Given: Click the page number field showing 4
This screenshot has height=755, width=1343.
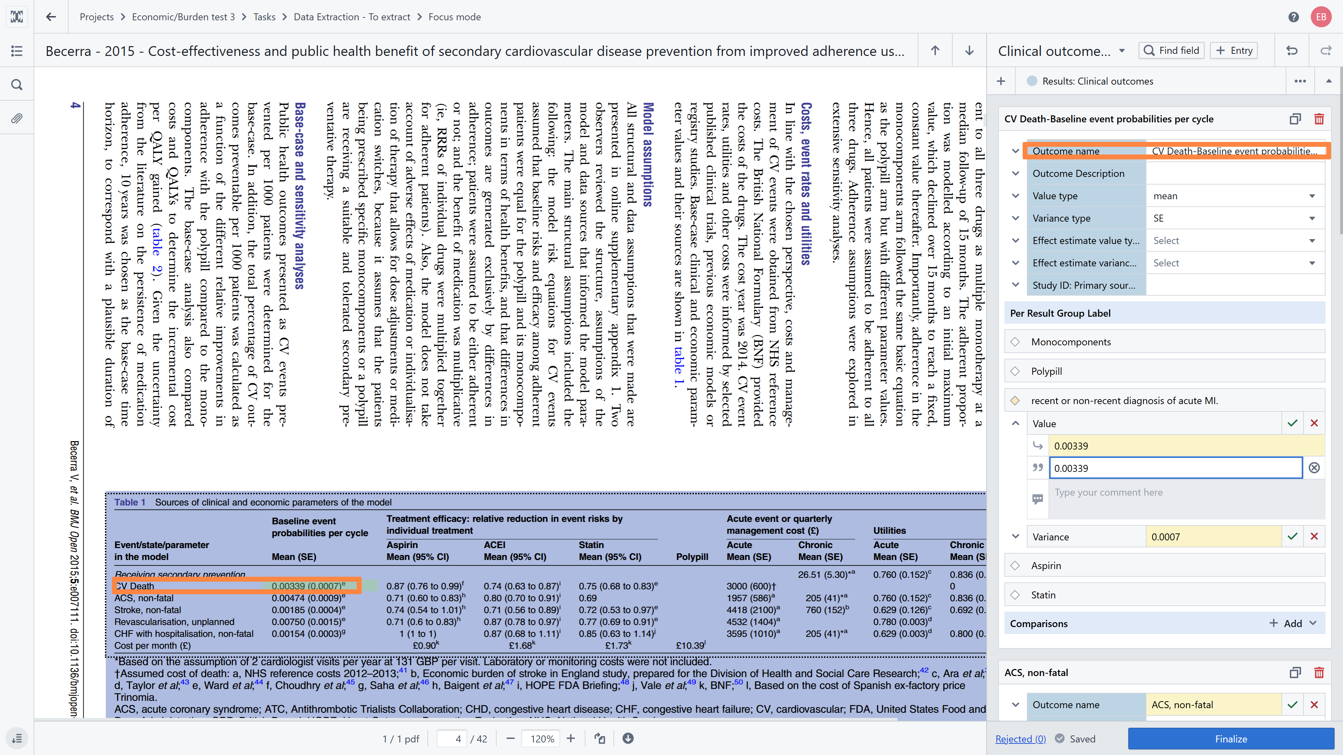Looking at the screenshot, I should coord(451,738).
